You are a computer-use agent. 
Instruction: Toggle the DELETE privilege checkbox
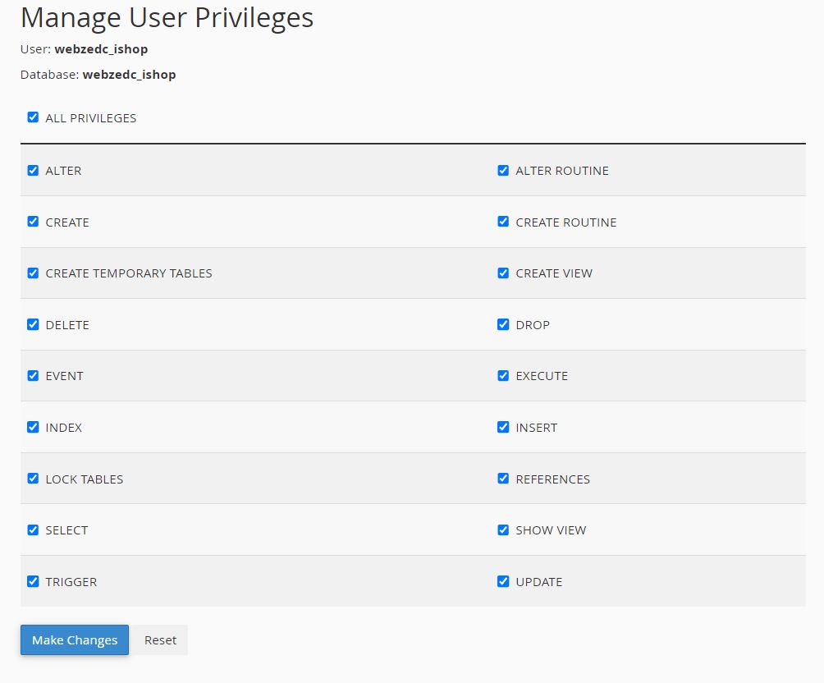coord(33,324)
